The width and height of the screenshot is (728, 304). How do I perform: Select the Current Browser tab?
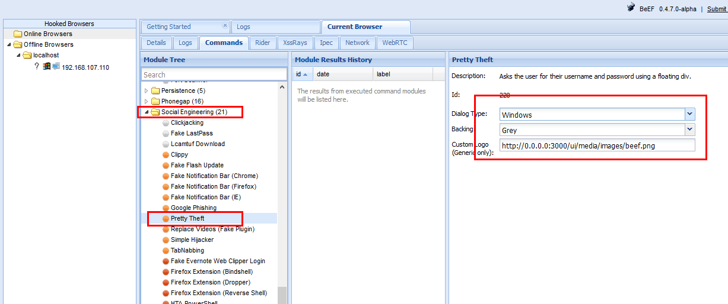pos(365,27)
